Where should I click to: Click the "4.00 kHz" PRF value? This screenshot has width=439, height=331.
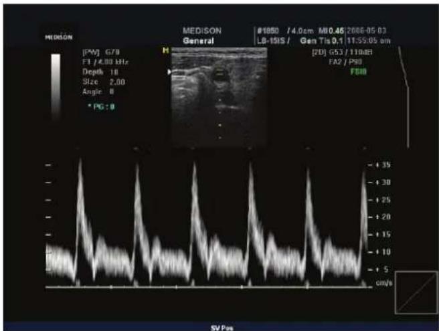112,62
